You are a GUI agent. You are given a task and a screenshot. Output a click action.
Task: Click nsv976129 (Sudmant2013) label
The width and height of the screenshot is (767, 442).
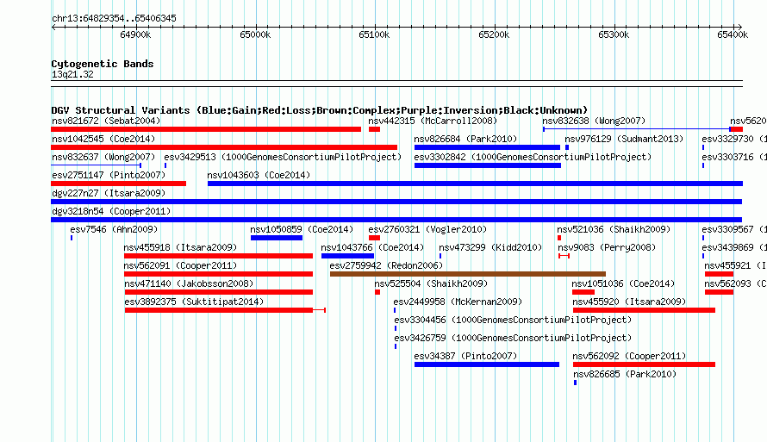pos(624,139)
